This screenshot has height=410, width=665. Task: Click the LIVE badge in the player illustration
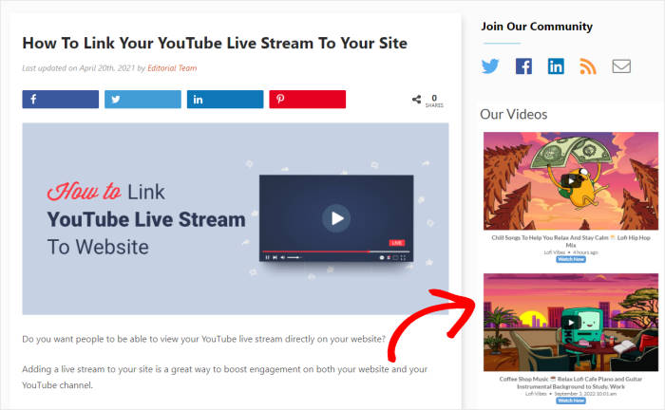click(397, 243)
